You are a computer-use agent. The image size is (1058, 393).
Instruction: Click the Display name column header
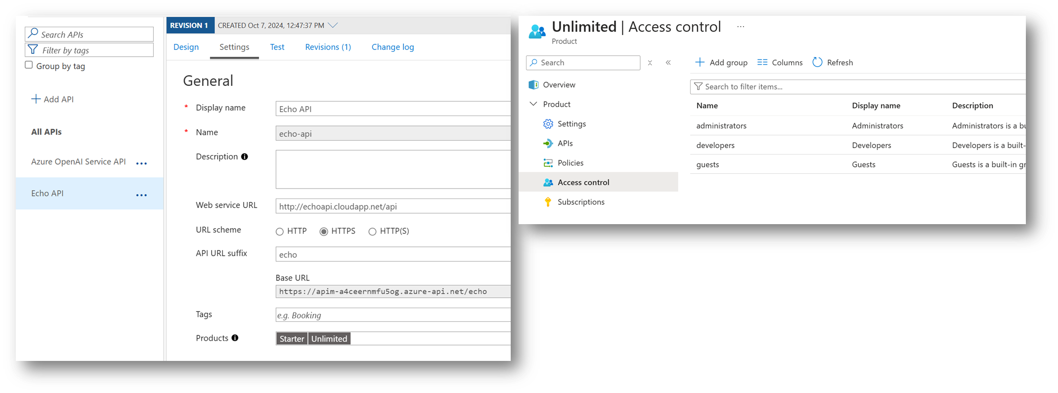tap(876, 106)
